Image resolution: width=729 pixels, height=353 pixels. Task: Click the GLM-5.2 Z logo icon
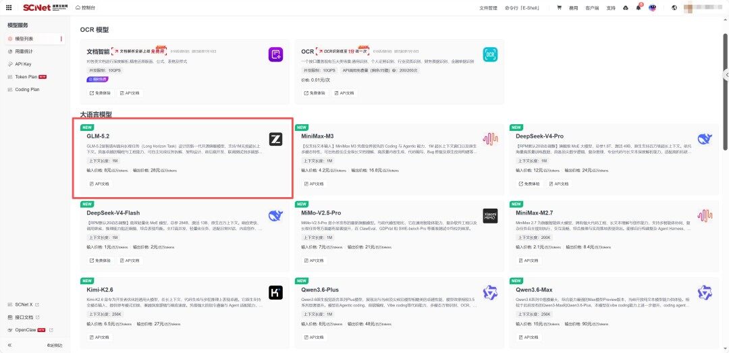point(275,139)
